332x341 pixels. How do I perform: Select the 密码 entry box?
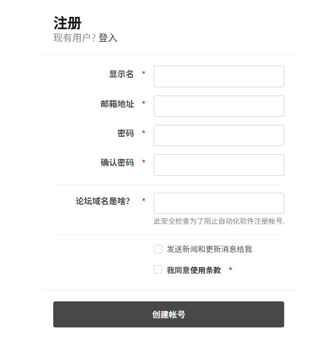click(x=218, y=135)
